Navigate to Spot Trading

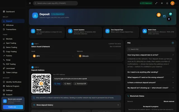(13, 43)
